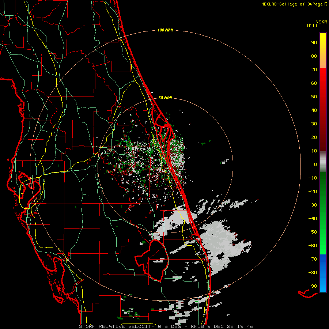Select the 70 value on velocity scale
329x329 pixels.
click(314, 70)
